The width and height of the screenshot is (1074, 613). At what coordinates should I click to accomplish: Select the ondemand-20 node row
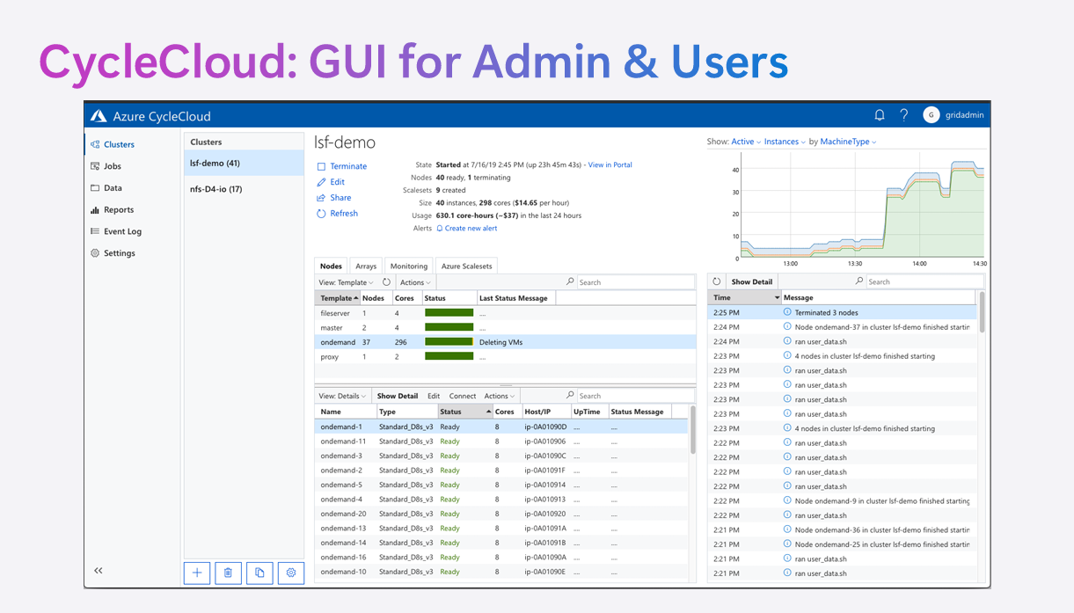pyautogui.click(x=501, y=514)
